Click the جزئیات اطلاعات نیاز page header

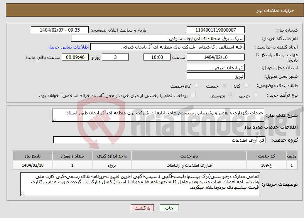[275, 10]
